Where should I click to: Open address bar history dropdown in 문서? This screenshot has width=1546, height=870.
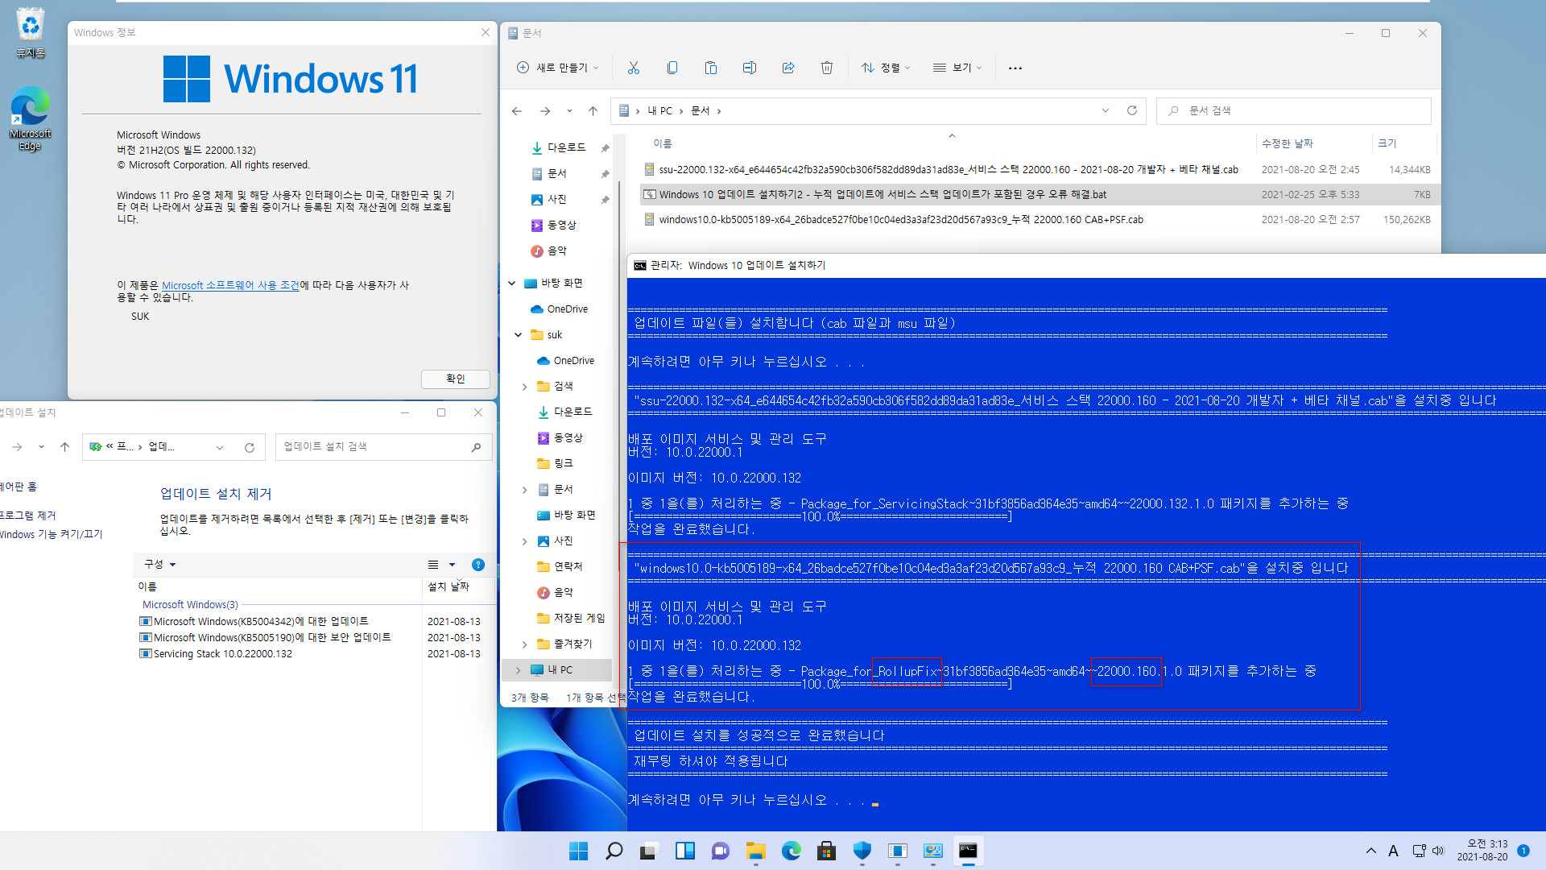(1106, 110)
